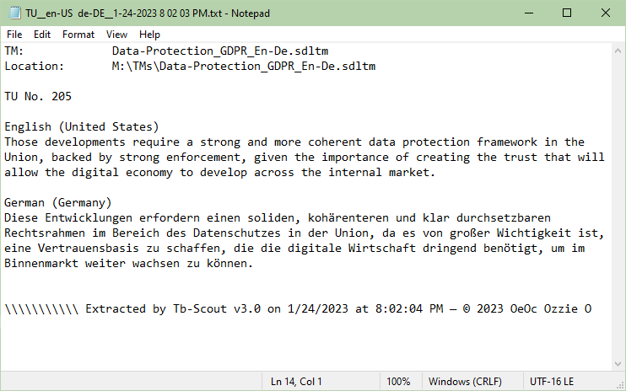Open the File menu
This screenshot has height=391, width=626.
(14, 35)
